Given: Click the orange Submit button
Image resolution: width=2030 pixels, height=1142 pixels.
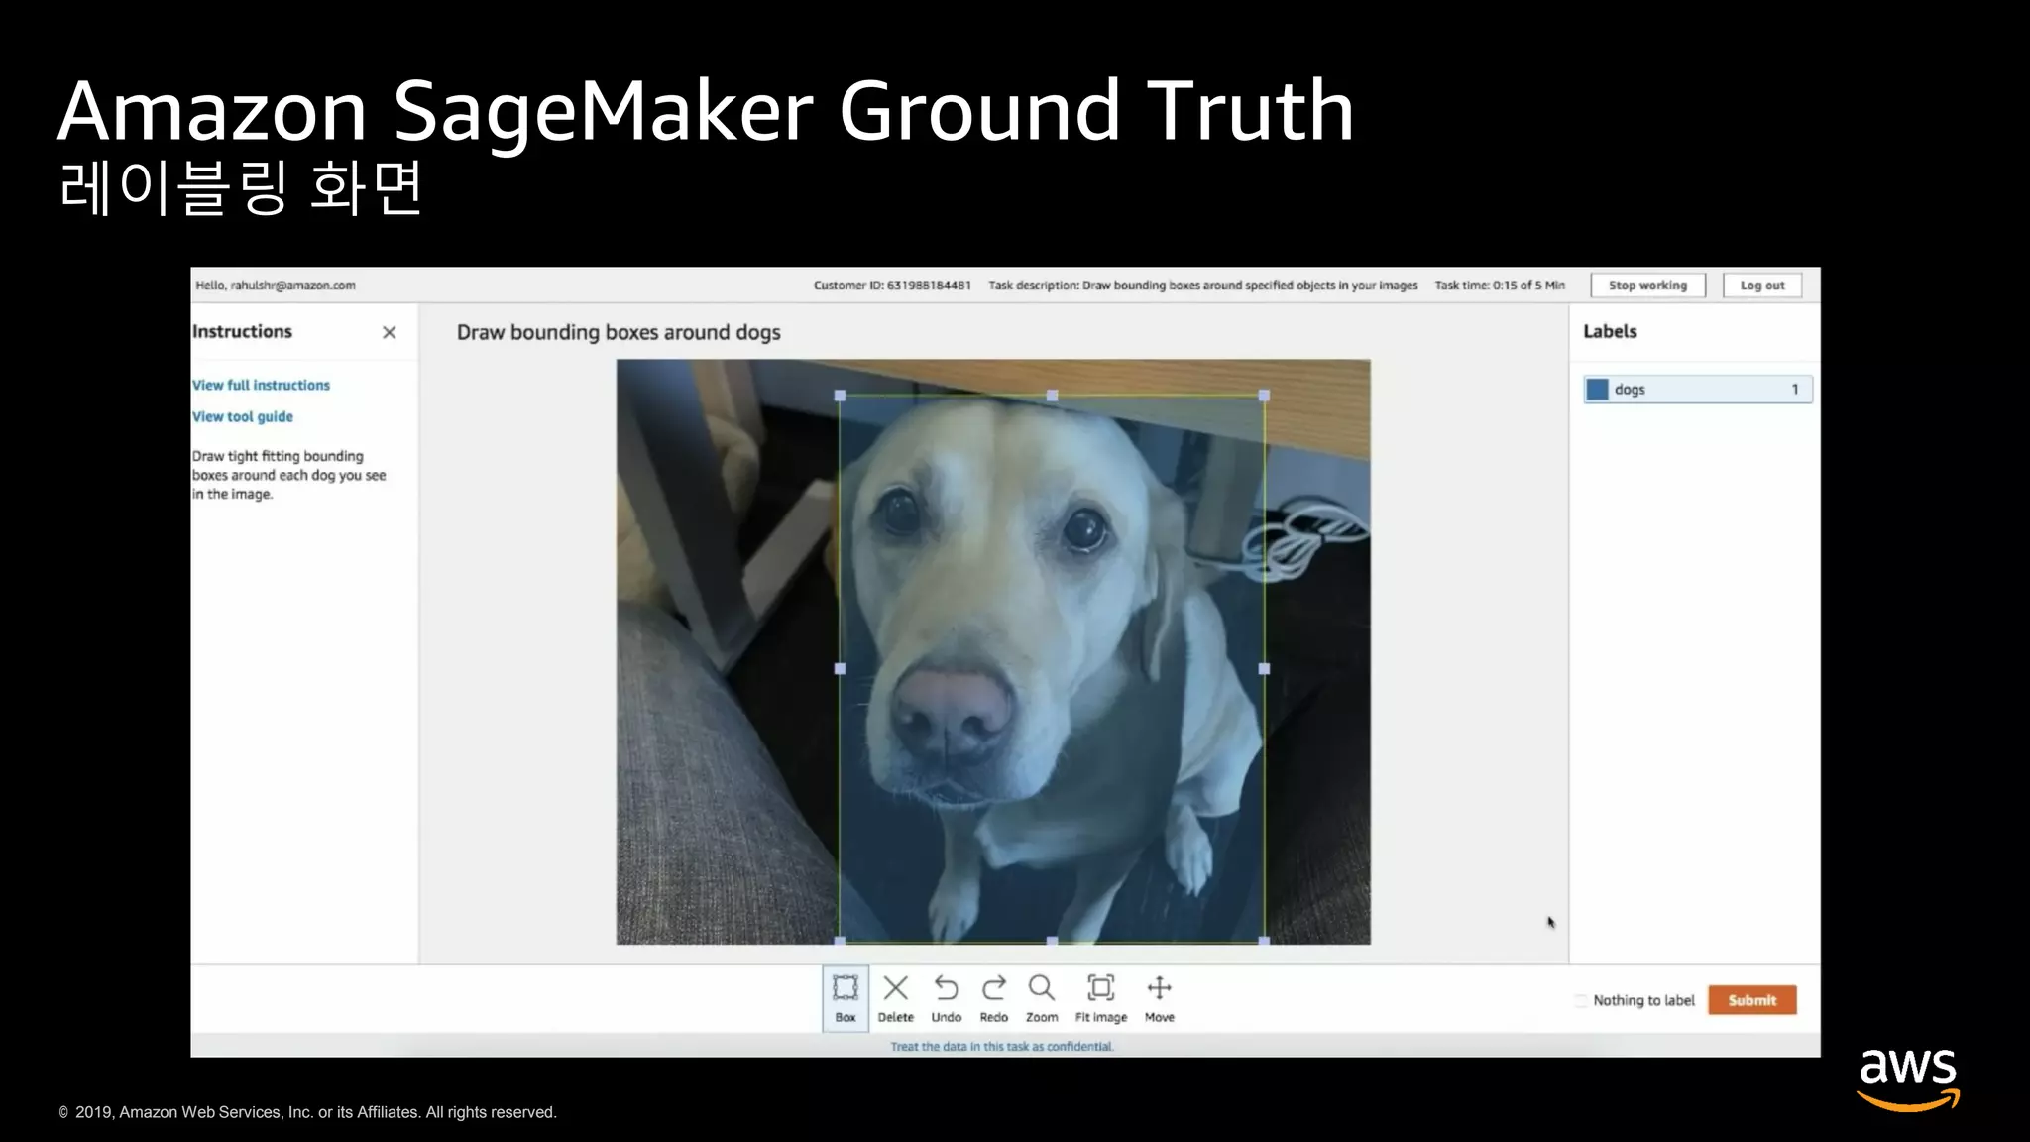Looking at the screenshot, I should tap(1751, 1000).
